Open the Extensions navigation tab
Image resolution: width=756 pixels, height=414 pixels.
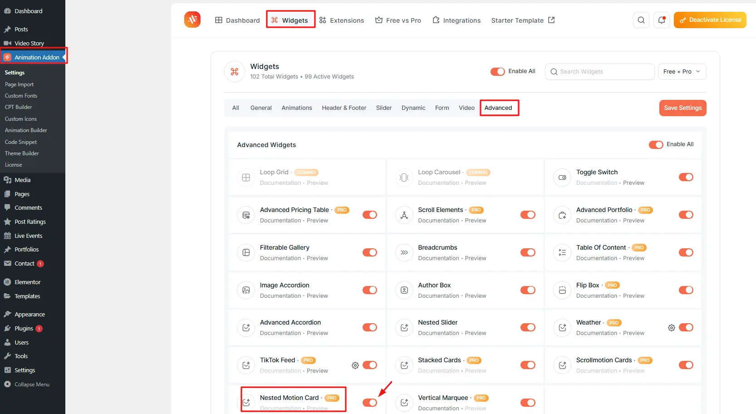coord(342,20)
